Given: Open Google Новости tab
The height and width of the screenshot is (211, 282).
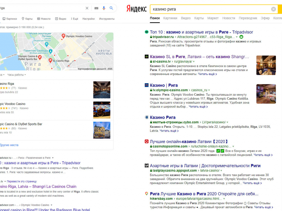Looking at the screenshot, I should [x=44, y=19].
